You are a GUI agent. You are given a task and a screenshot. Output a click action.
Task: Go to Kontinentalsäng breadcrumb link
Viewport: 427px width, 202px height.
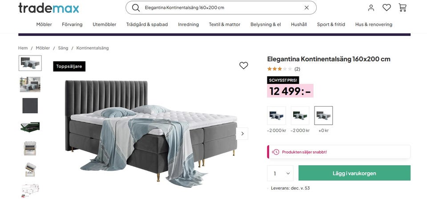(x=93, y=48)
